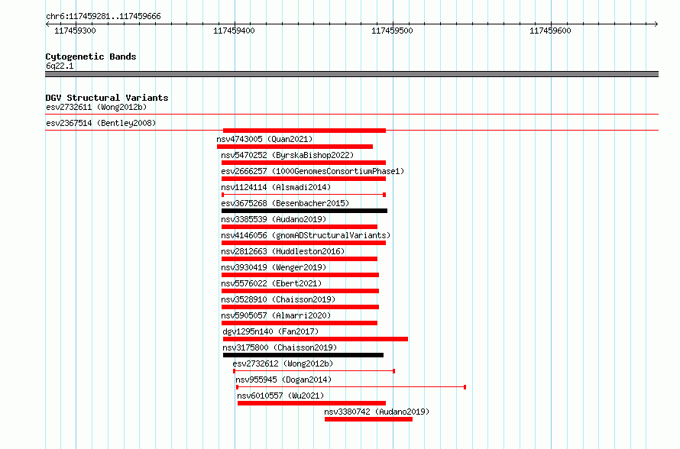Screen dimensions: 680x449
Task: Click nsv5576022 (Ebert2021) label
Action: pyautogui.click(x=271, y=283)
